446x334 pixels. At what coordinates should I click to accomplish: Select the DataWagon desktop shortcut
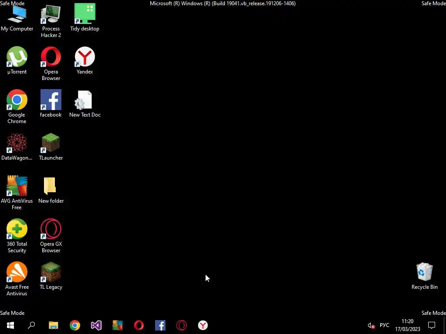pos(17,147)
